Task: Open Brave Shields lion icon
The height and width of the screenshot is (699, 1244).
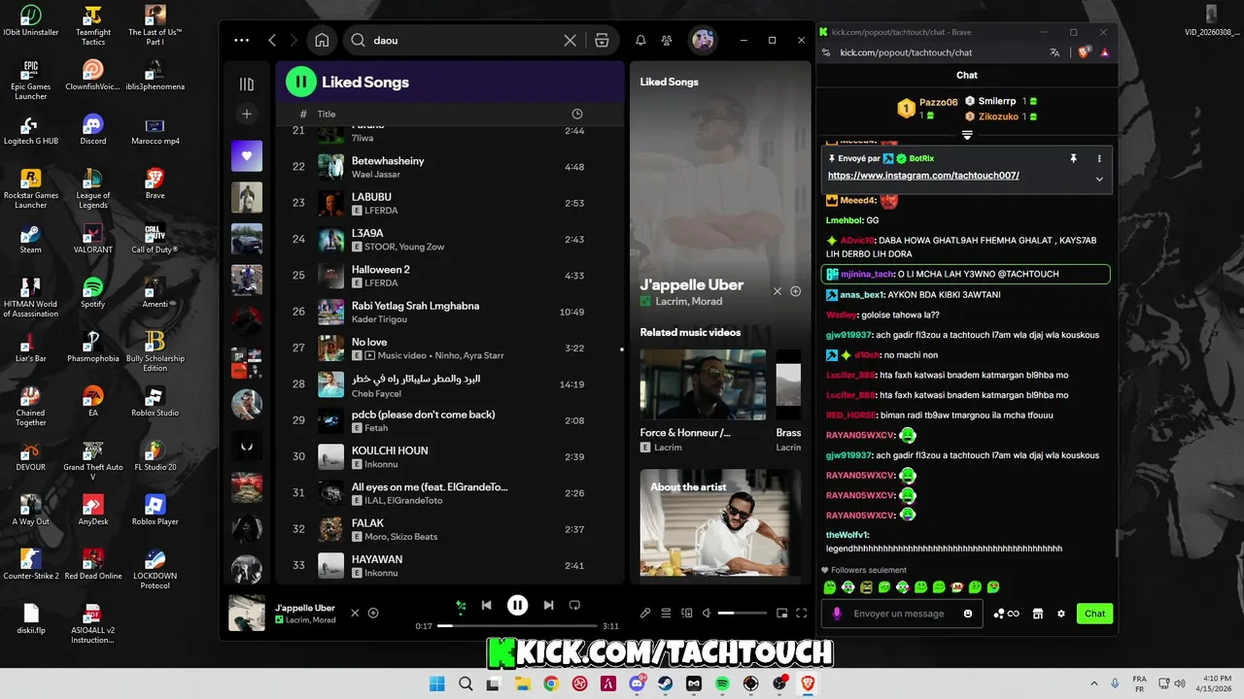Action: (x=1084, y=52)
